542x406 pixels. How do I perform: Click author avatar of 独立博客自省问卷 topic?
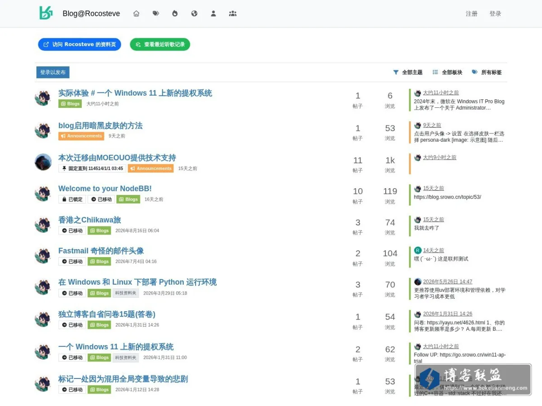click(x=43, y=319)
